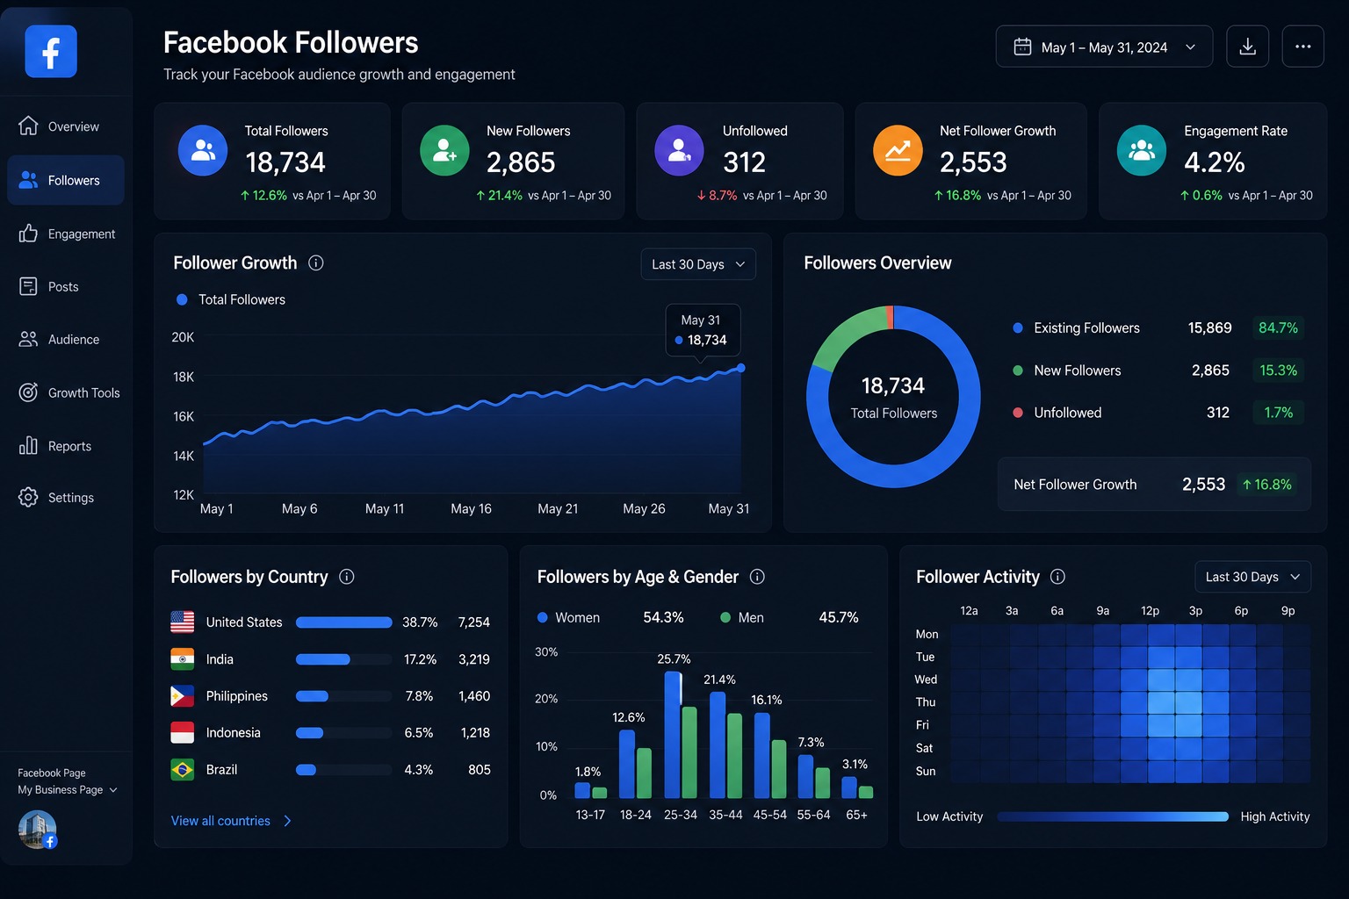Click the India flag icon
Screen dimensions: 1349x899
tap(182, 659)
